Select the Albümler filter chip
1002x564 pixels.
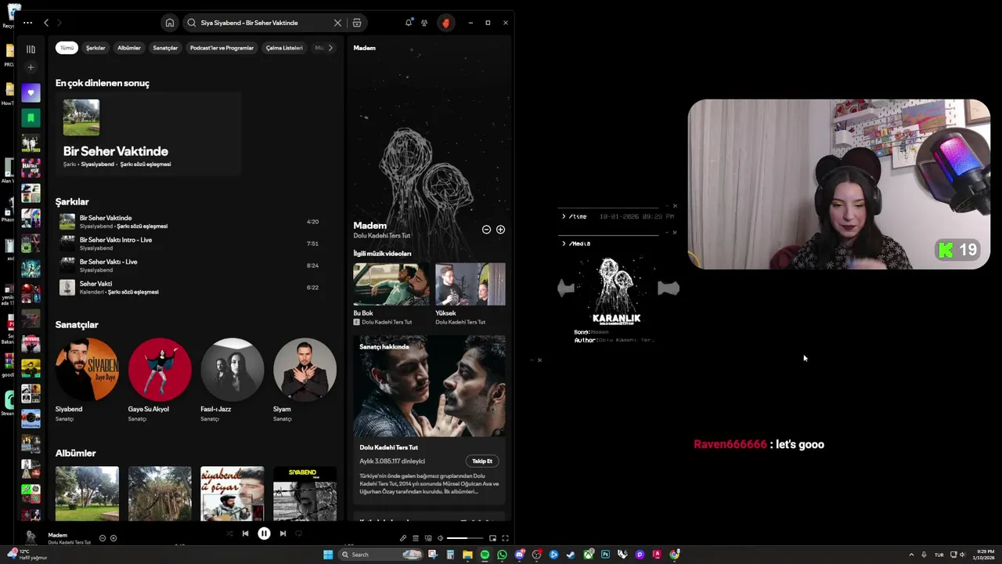pos(129,48)
